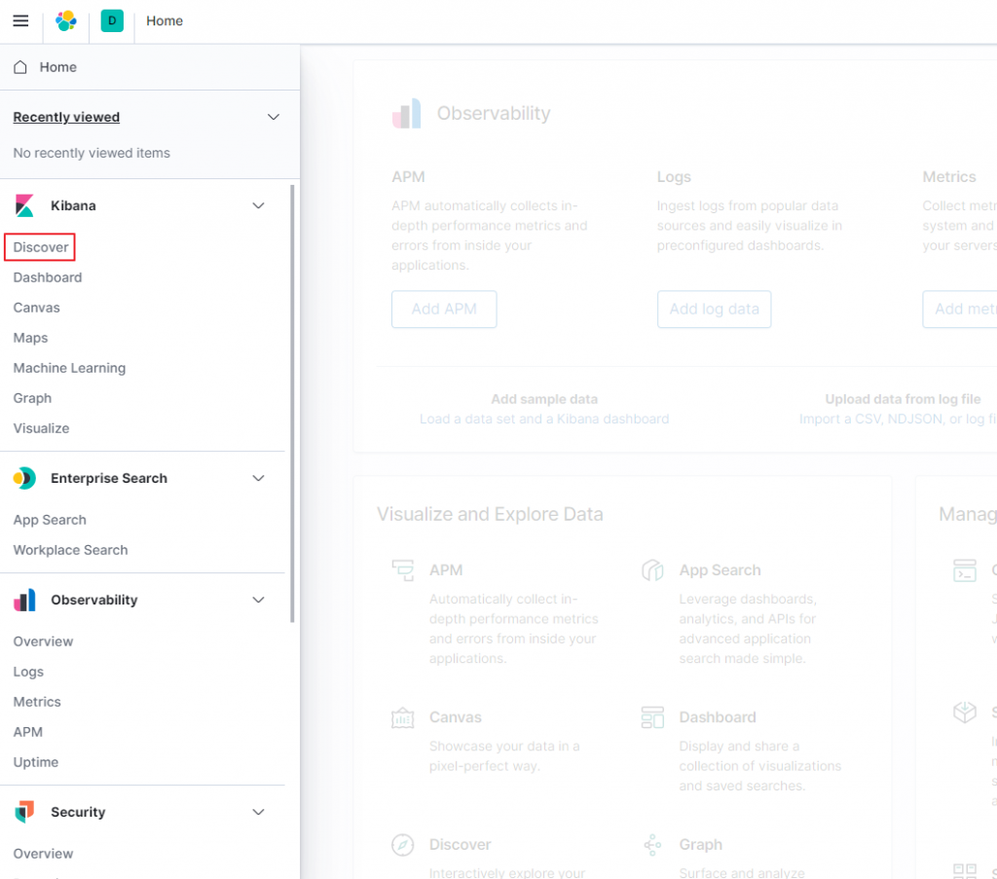Click the Home breadcrumb in header
The width and height of the screenshot is (997, 879).
click(x=165, y=21)
